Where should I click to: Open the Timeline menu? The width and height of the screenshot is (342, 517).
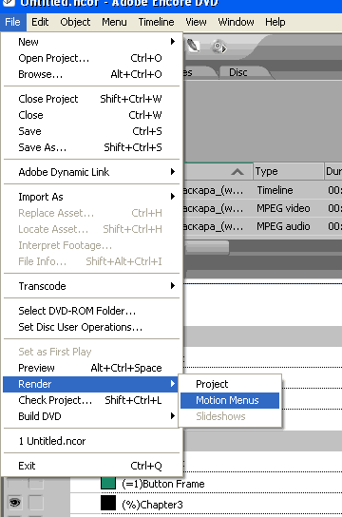[x=156, y=22]
